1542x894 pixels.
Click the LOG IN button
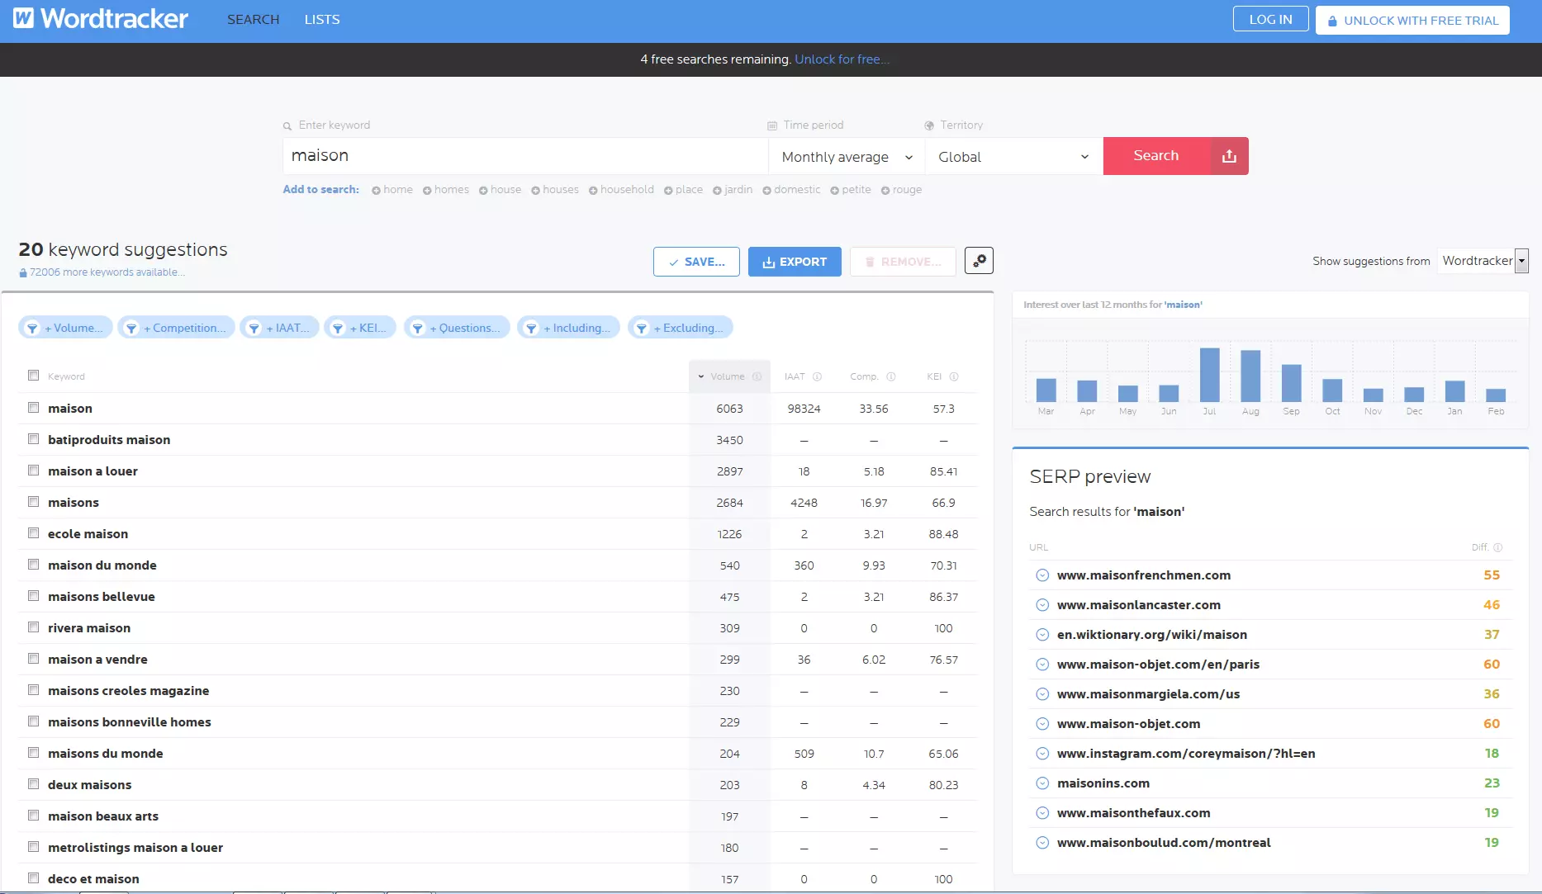(1270, 19)
